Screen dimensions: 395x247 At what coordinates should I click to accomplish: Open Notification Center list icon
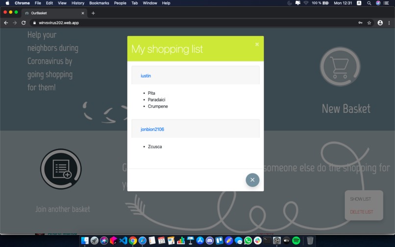click(386, 3)
